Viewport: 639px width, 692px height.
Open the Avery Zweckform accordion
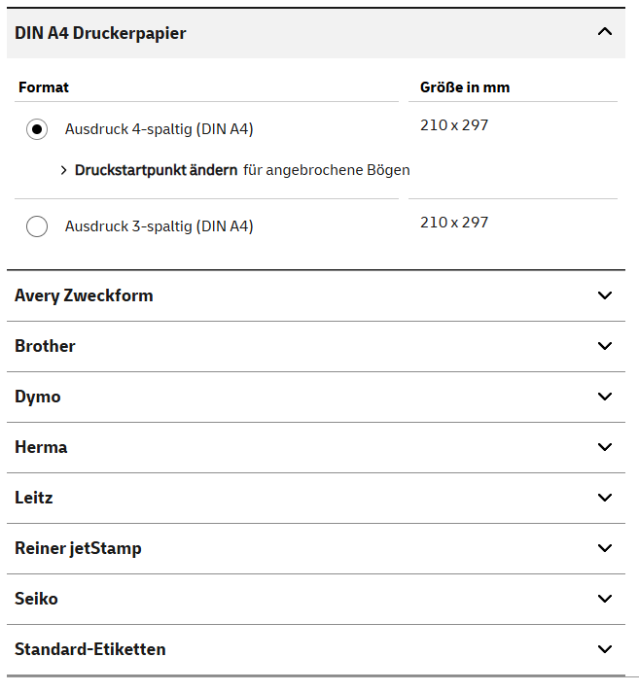(x=316, y=295)
